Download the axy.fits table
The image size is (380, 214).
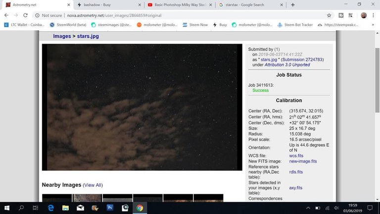[x=296, y=188]
